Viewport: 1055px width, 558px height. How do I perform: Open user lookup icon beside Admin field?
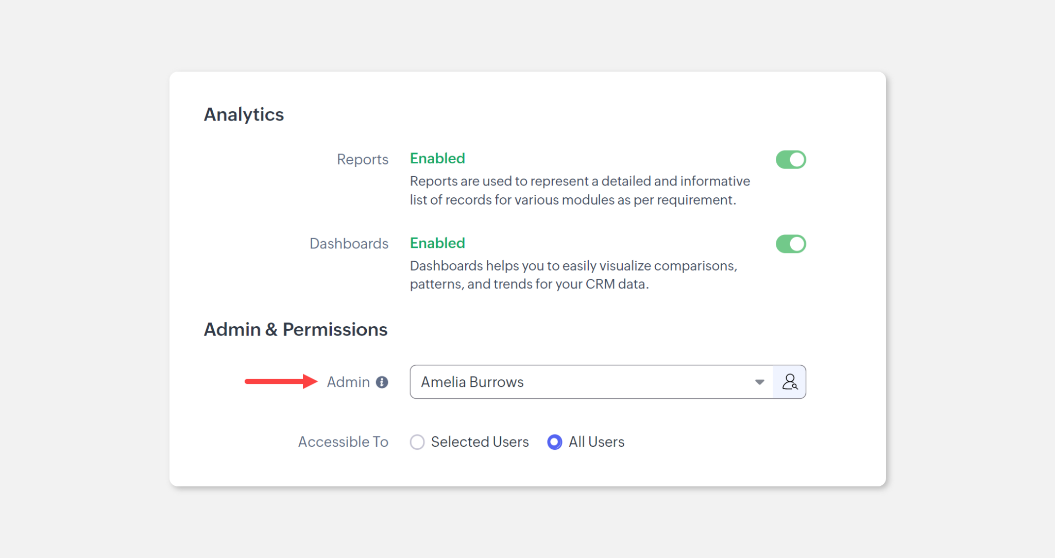(x=789, y=382)
